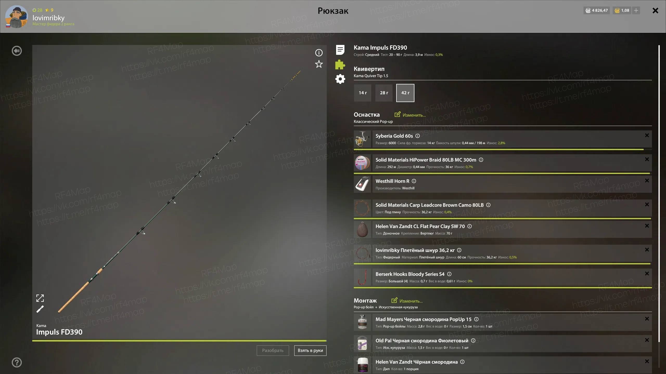Remove lovimribky Плетёный шнур leader
666x374 pixels.
click(647, 250)
